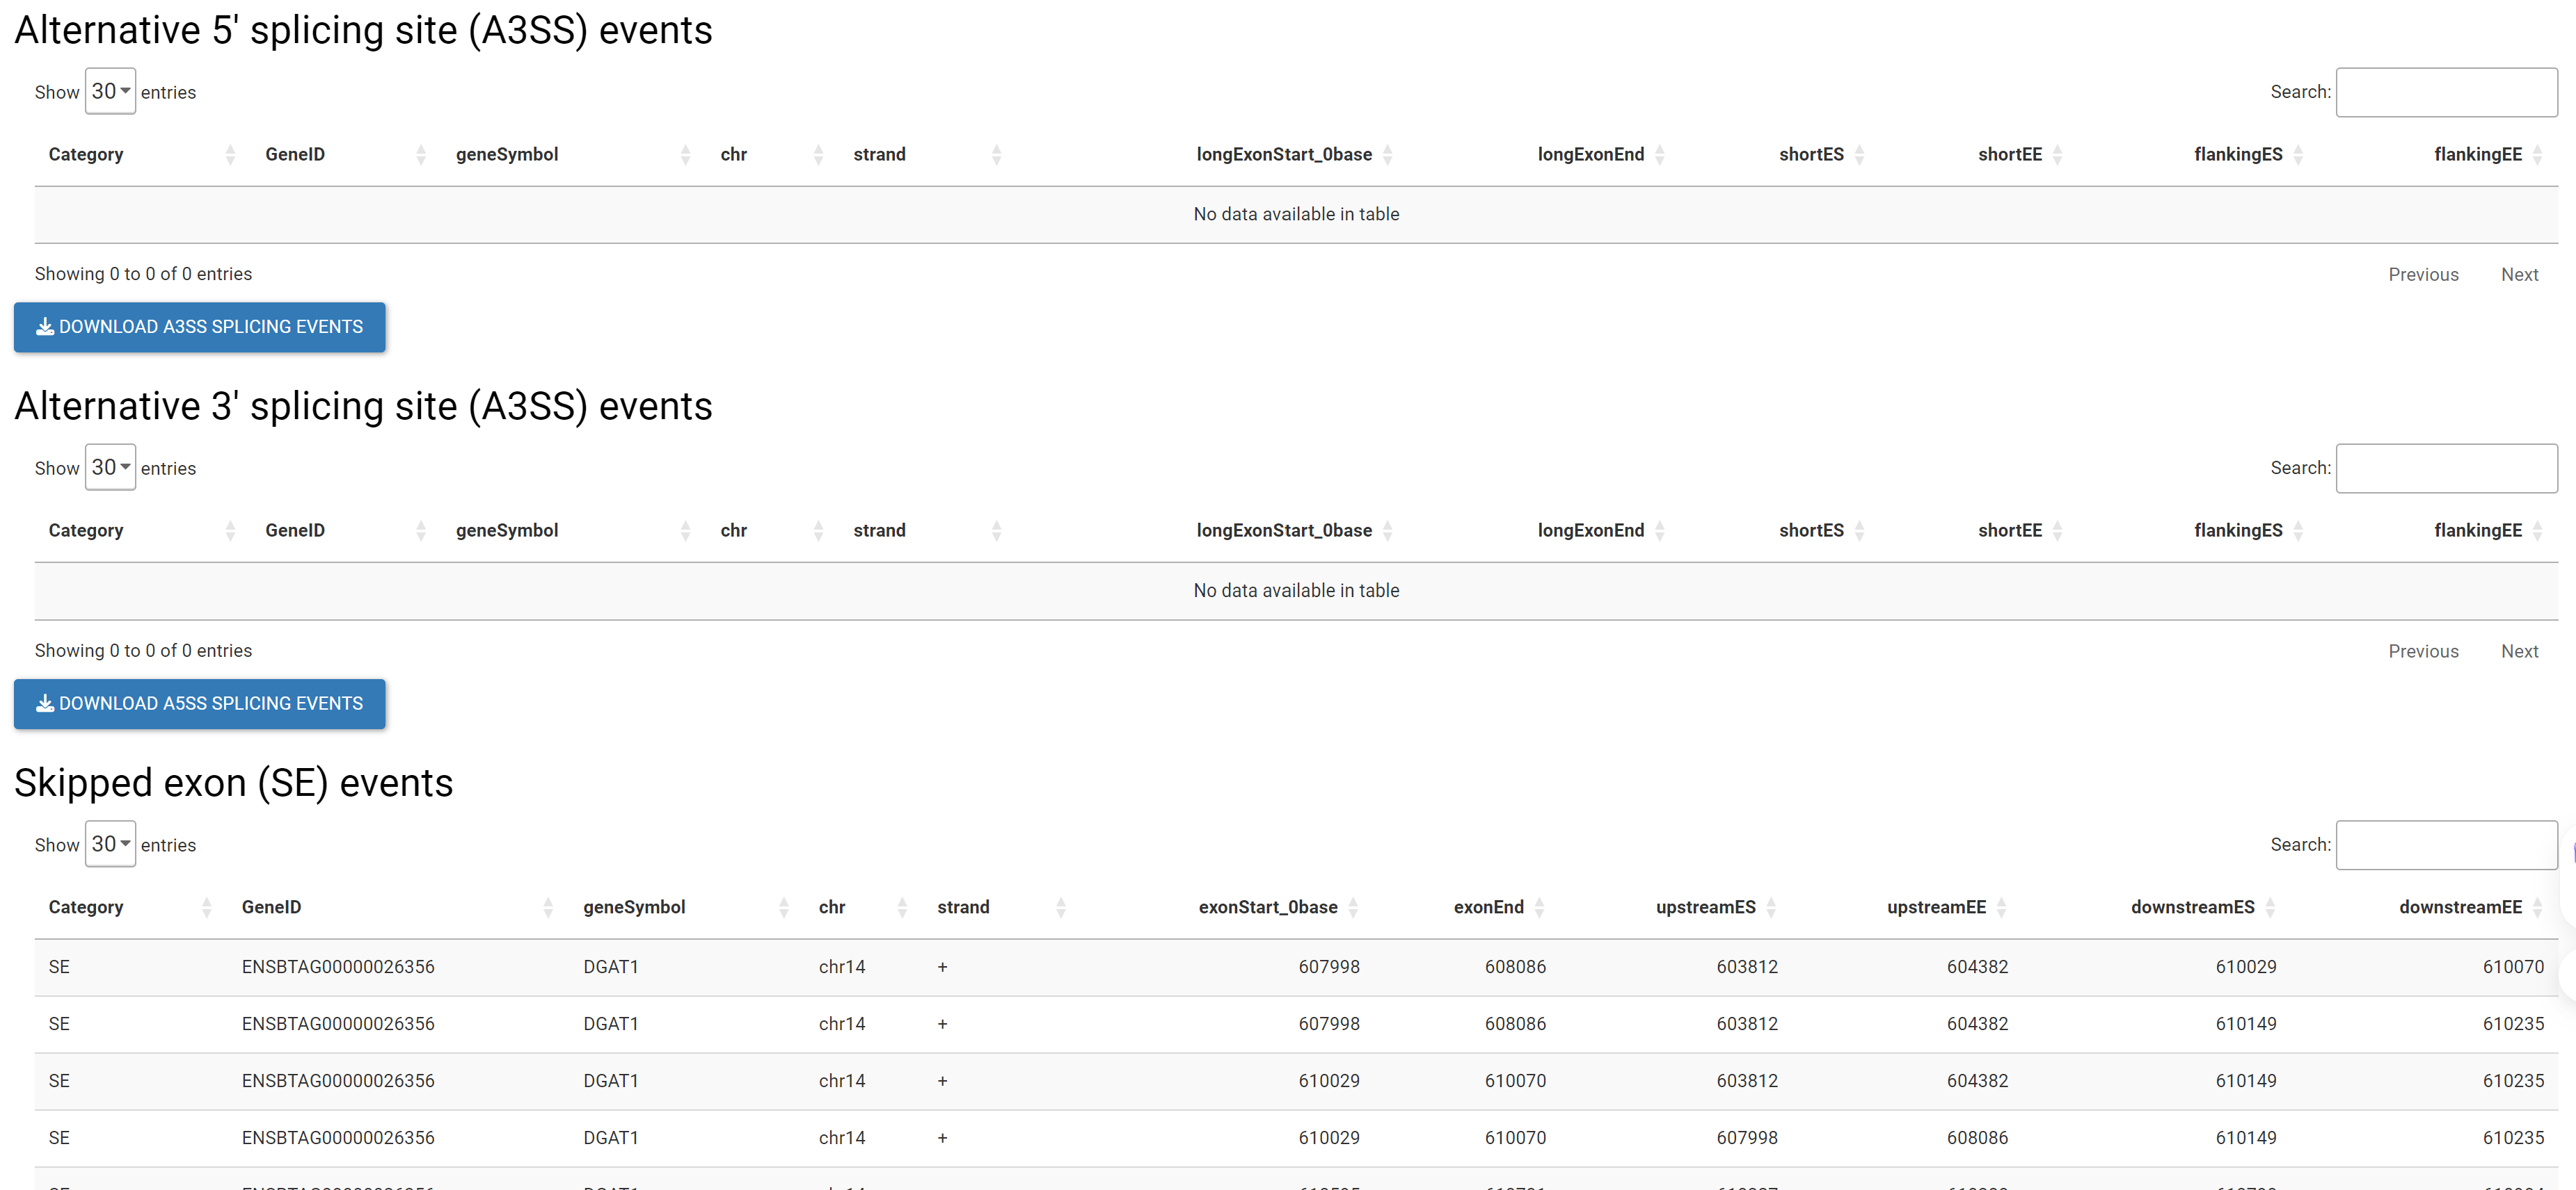2576x1190 pixels.
Task: Sort second table by shortES arrows
Action: [x=1859, y=530]
